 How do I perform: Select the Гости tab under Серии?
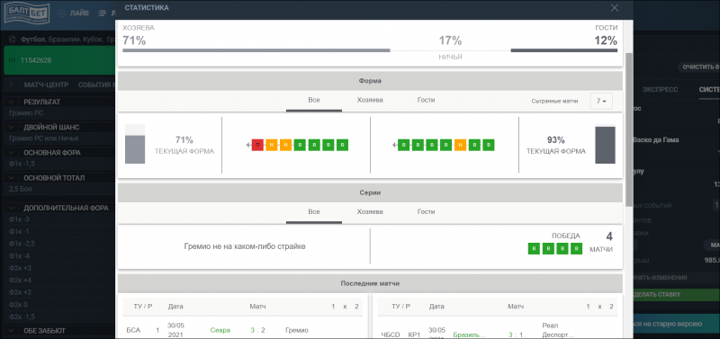[x=426, y=212]
